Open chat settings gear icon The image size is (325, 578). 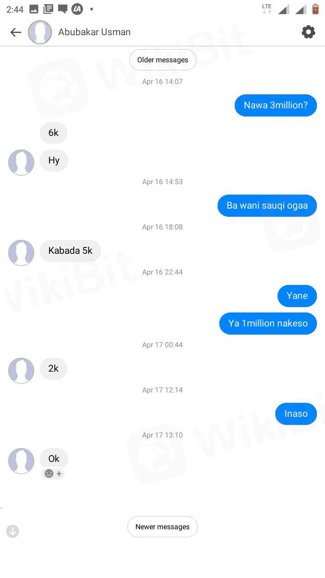[308, 32]
